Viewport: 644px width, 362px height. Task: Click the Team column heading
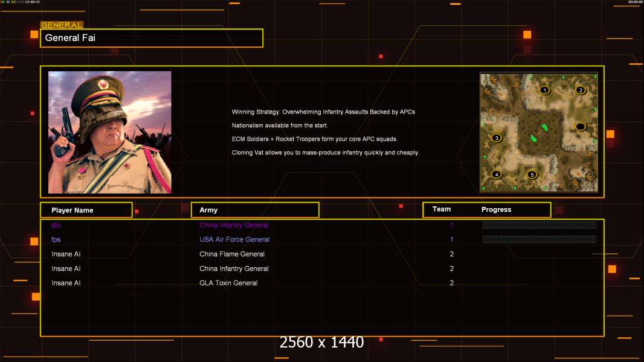(x=442, y=209)
